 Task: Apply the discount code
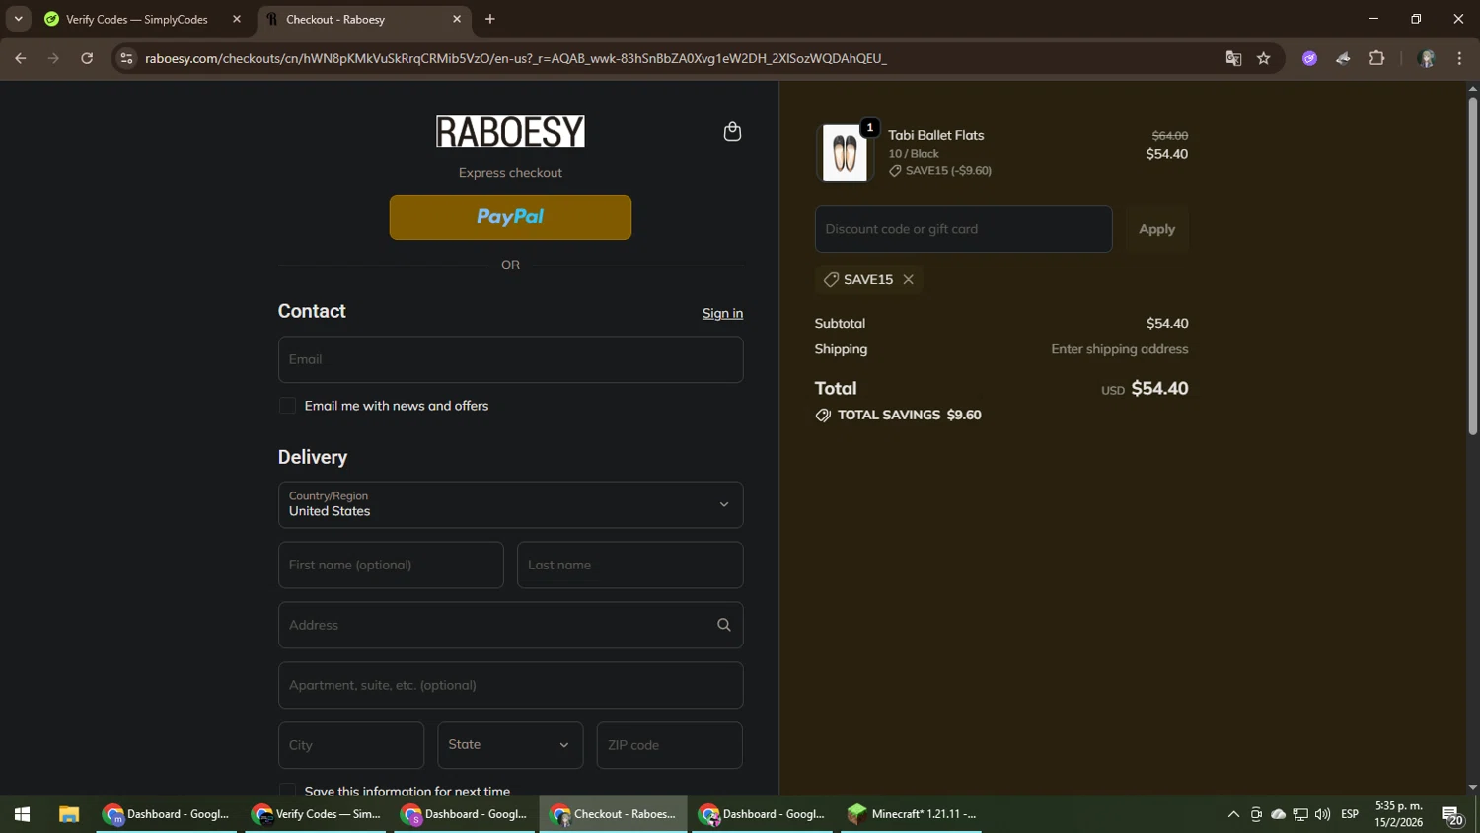[x=1157, y=229]
